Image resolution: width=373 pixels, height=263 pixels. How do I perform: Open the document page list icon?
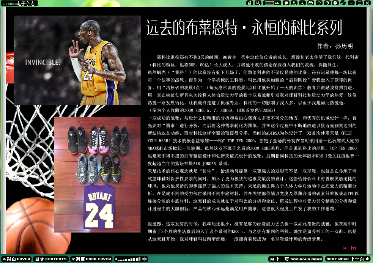[249, 3]
